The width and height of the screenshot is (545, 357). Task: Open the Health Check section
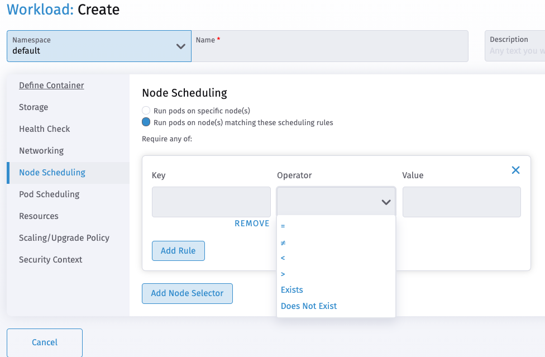44,128
